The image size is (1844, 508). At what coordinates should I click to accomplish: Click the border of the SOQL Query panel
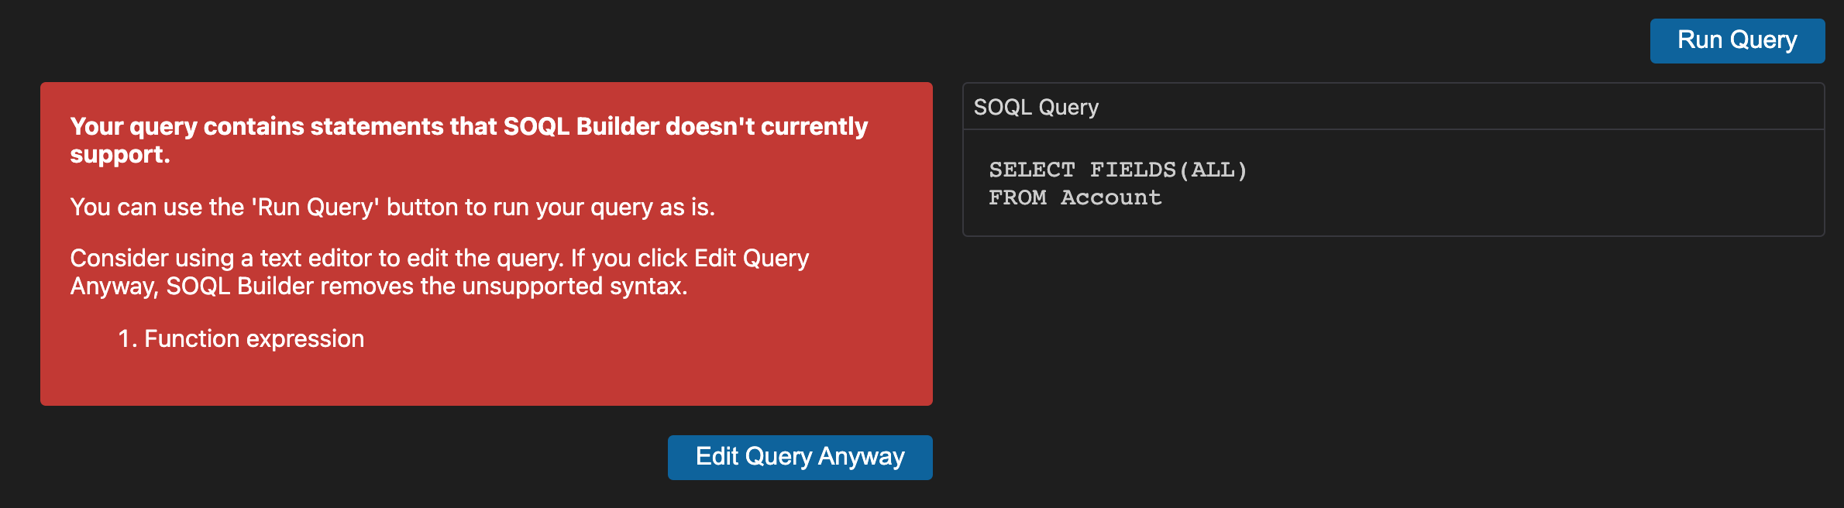point(1395,84)
